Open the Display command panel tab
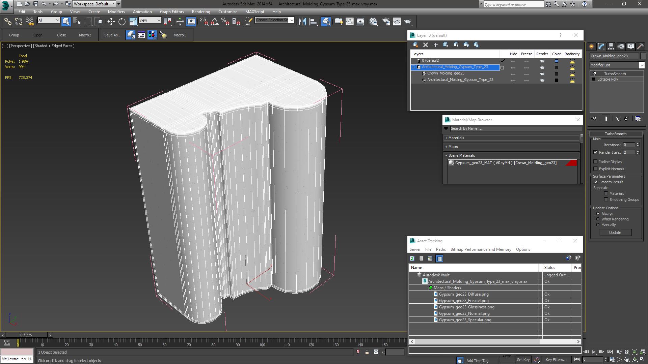Image resolution: width=648 pixels, height=364 pixels. (x=630, y=47)
